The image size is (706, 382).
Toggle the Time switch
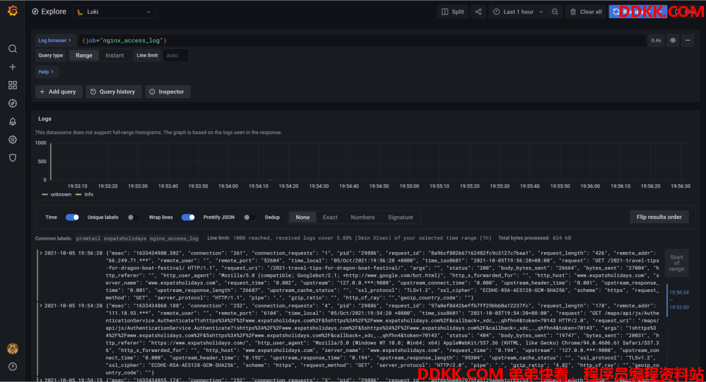(x=72, y=217)
